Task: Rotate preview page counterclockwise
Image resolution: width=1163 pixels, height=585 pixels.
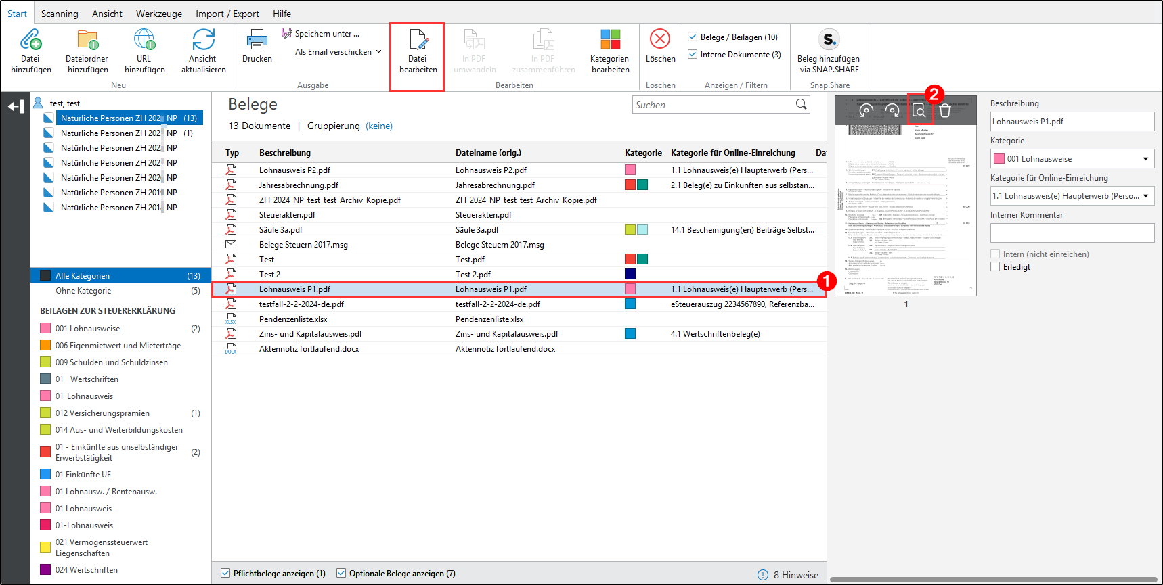Action: [x=866, y=110]
